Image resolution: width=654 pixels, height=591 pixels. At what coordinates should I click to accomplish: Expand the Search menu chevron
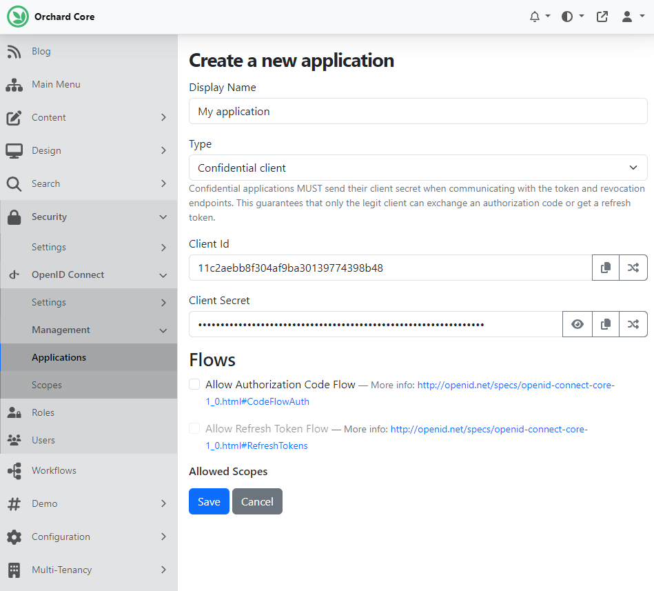coord(163,183)
